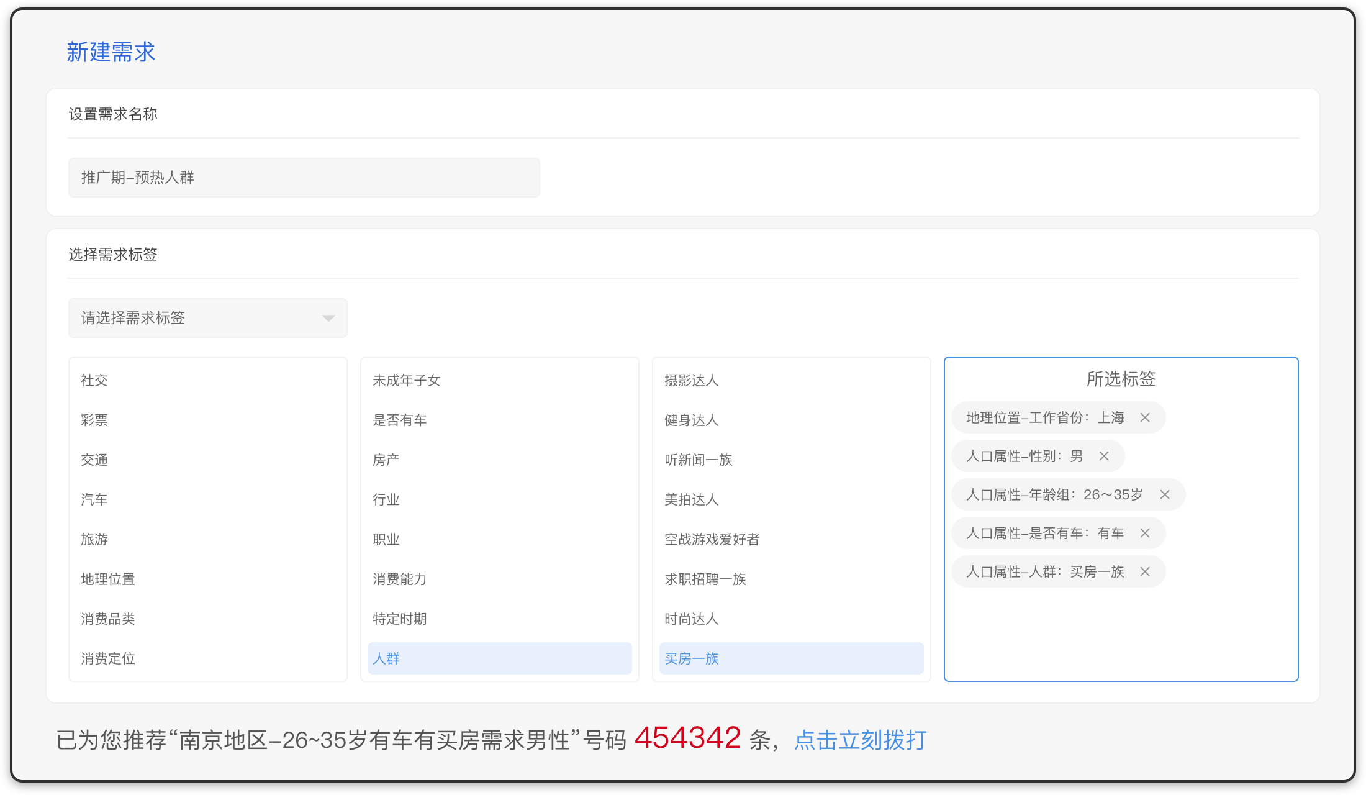Click the highlighted 买房一族 option
This screenshot has height=795, width=1366.
click(791, 658)
